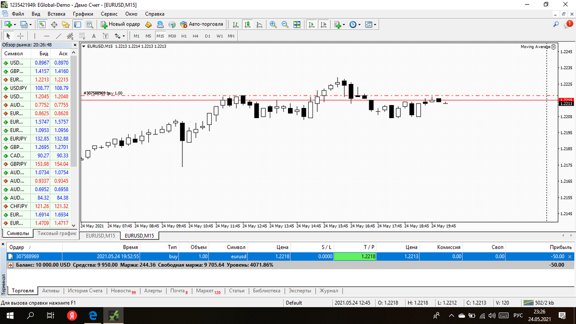The image size is (576, 324).
Task: Click the Yandex browser taskbar icon
Action: pyautogui.click(x=72, y=315)
